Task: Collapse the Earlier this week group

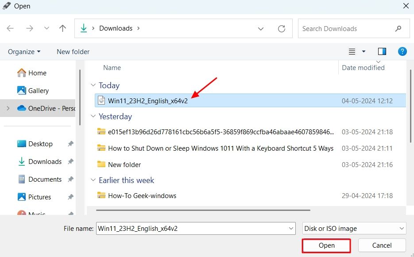Action: click(93, 180)
